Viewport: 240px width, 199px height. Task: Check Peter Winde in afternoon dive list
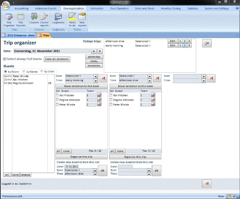point(111,104)
